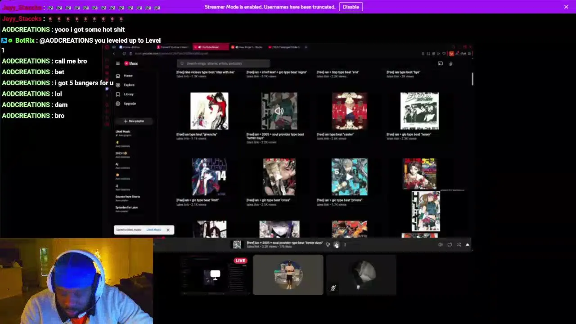Click volume icon in player bar
This screenshot has height=324, width=576.
click(x=441, y=245)
